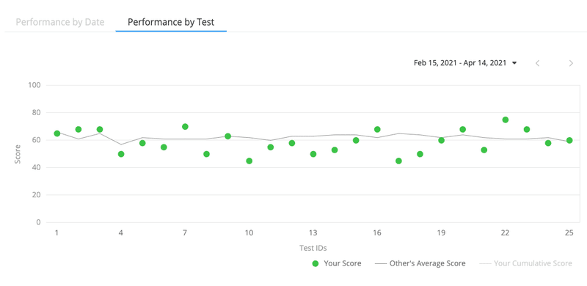Go to previous date range chevron
This screenshot has width=587, height=286.
click(x=537, y=63)
